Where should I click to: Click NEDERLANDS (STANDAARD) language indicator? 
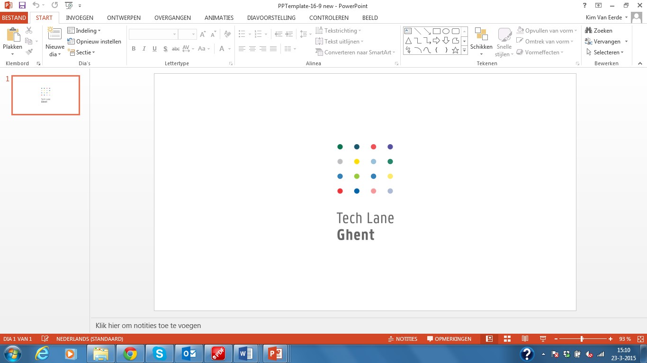point(90,339)
